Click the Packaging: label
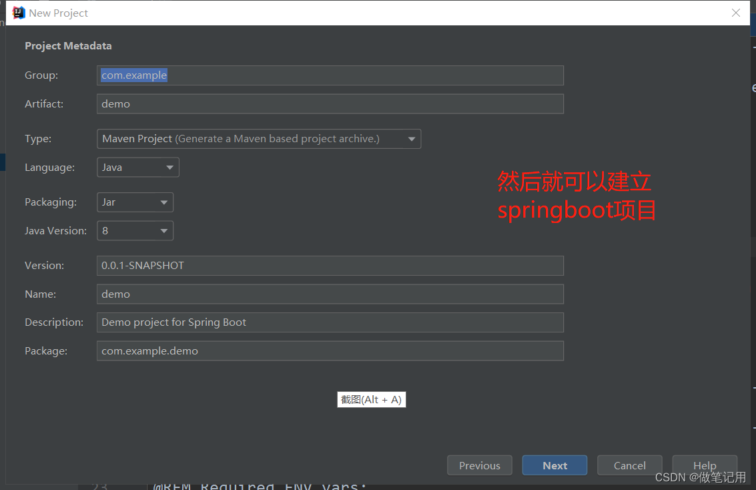This screenshot has height=490, width=756. [x=51, y=202]
